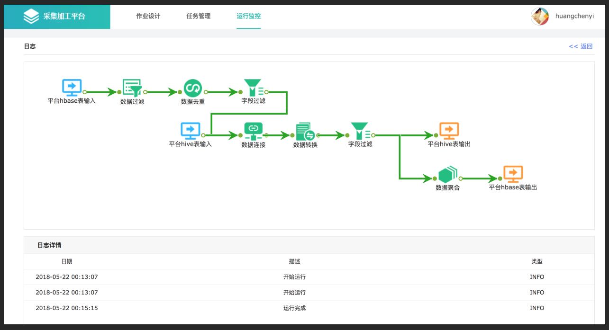Screen dimensions: 609x330
Task: Select the 平台hive表输入 node icon
Action: tap(191, 131)
